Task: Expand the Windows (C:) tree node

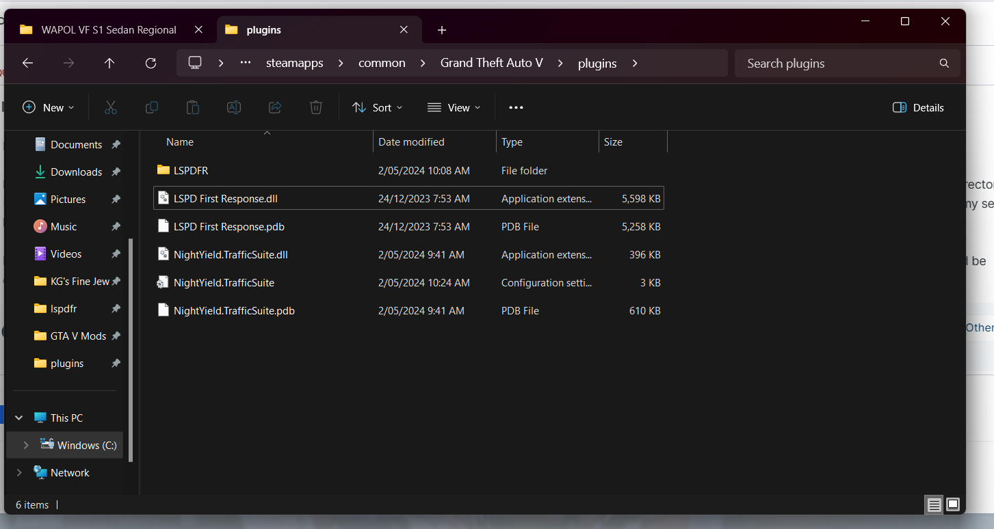Action: coord(26,445)
